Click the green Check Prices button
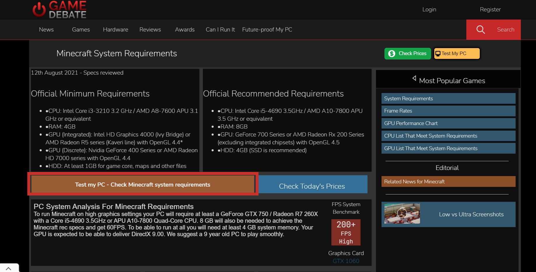The width and height of the screenshot is (536, 272). click(408, 54)
